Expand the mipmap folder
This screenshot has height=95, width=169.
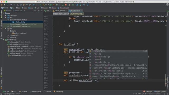[x=8, y=35]
